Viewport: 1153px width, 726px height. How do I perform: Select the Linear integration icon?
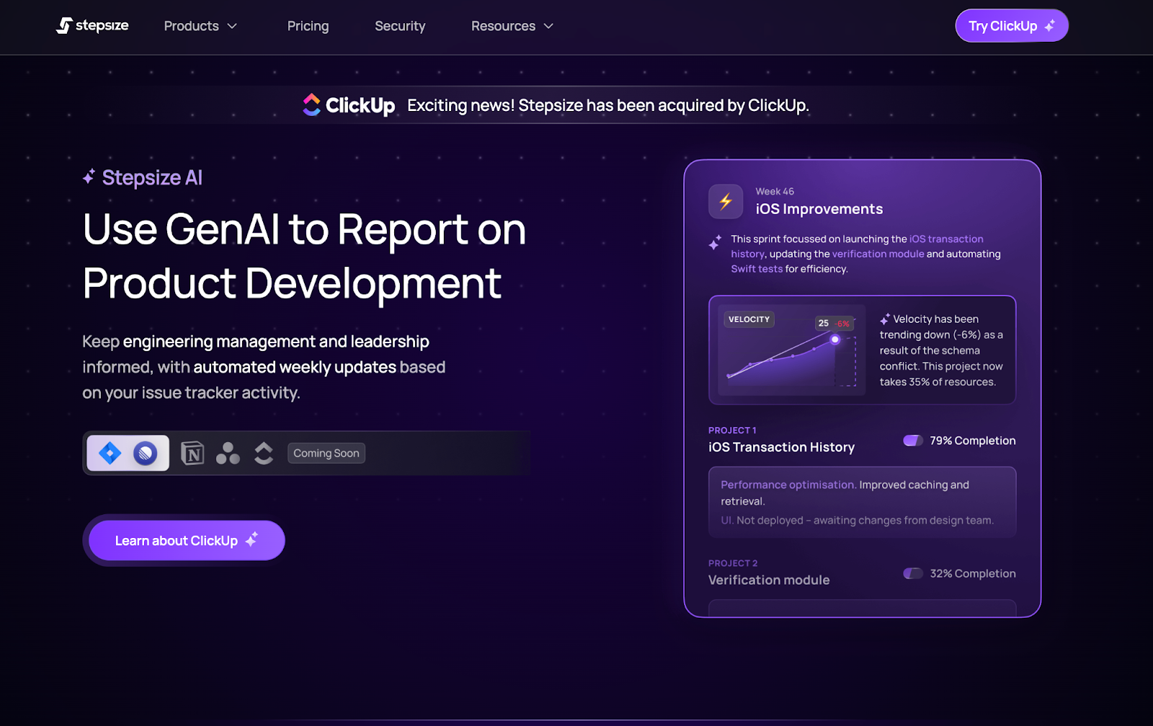point(145,453)
